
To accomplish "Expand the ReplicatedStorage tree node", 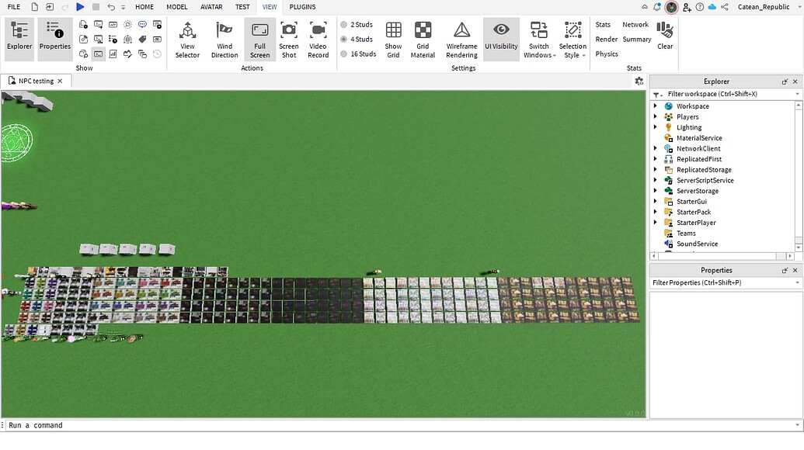I will point(656,169).
